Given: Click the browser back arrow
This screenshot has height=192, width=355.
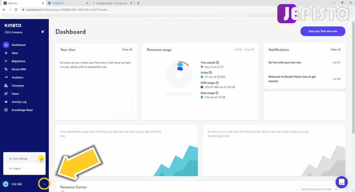Looking at the screenshot, I should [x=4, y=10].
